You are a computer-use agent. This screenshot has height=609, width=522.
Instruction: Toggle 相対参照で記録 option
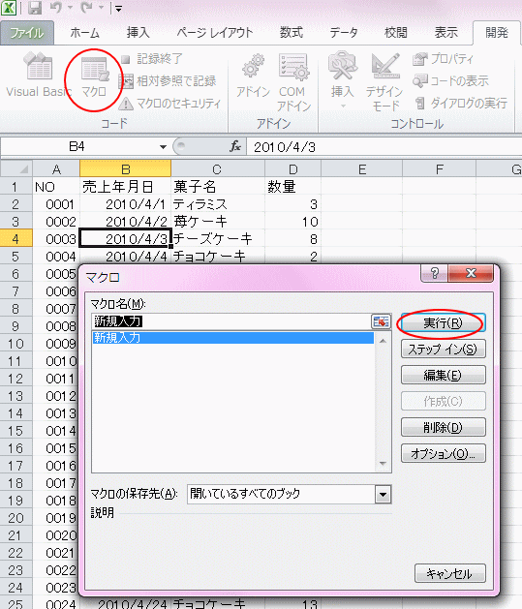[x=168, y=80]
